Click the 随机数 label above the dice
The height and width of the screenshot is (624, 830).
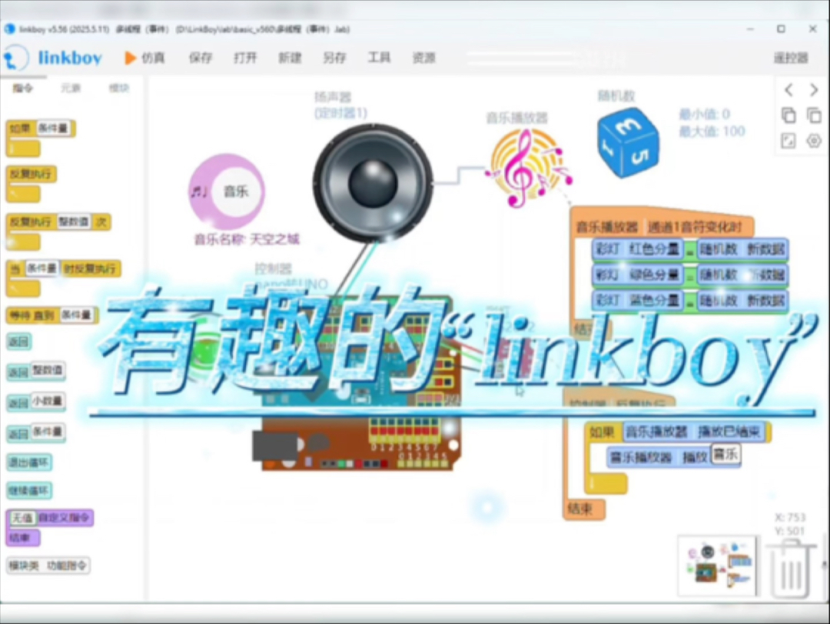616,96
